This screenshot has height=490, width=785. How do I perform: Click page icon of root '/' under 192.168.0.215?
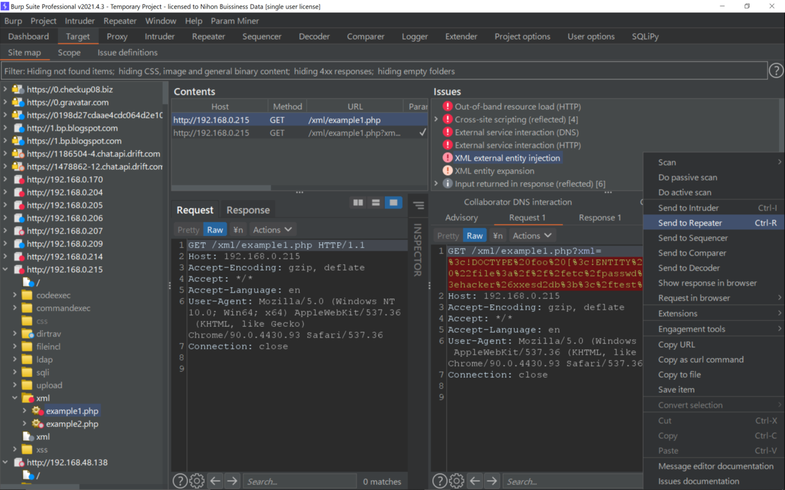tap(28, 282)
